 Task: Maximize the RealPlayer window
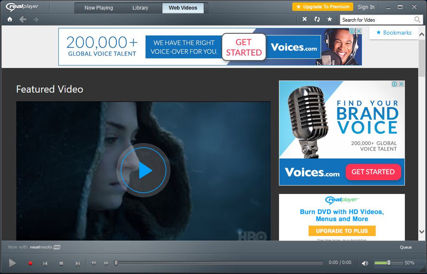coord(400,7)
